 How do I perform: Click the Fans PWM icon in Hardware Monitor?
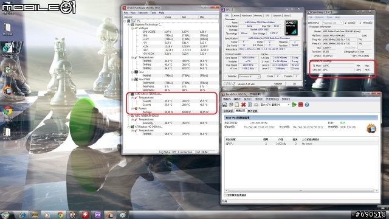(136, 79)
